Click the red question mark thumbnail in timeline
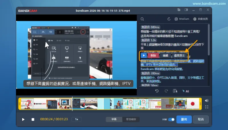The width and height of the screenshot is (228, 130). pos(27,104)
